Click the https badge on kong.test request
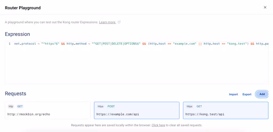 pyautogui.click(x=190, y=106)
